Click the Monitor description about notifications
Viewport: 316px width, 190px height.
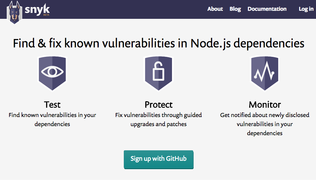tap(265, 124)
